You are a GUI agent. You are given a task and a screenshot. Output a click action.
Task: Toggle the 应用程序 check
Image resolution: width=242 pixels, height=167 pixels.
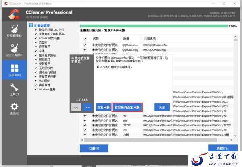pyautogui.click(x=35, y=47)
